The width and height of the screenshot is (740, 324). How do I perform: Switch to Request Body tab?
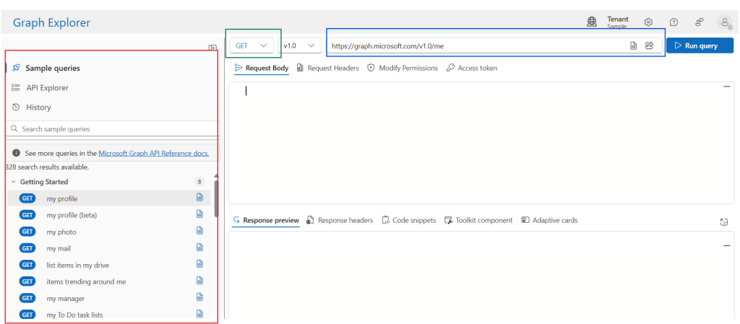[262, 69]
